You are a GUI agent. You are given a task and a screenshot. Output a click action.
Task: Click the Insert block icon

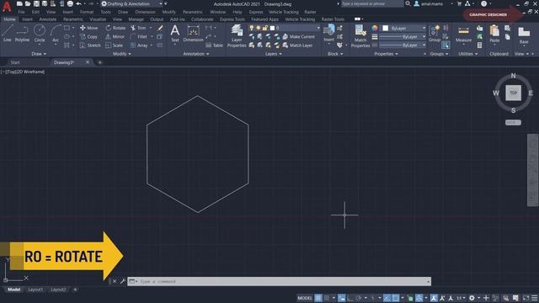pos(329,33)
